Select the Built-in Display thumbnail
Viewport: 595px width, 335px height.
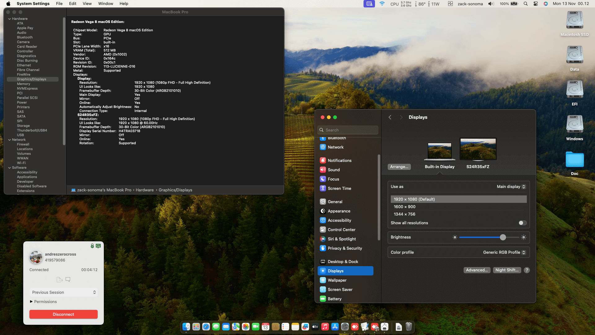[x=439, y=151]
